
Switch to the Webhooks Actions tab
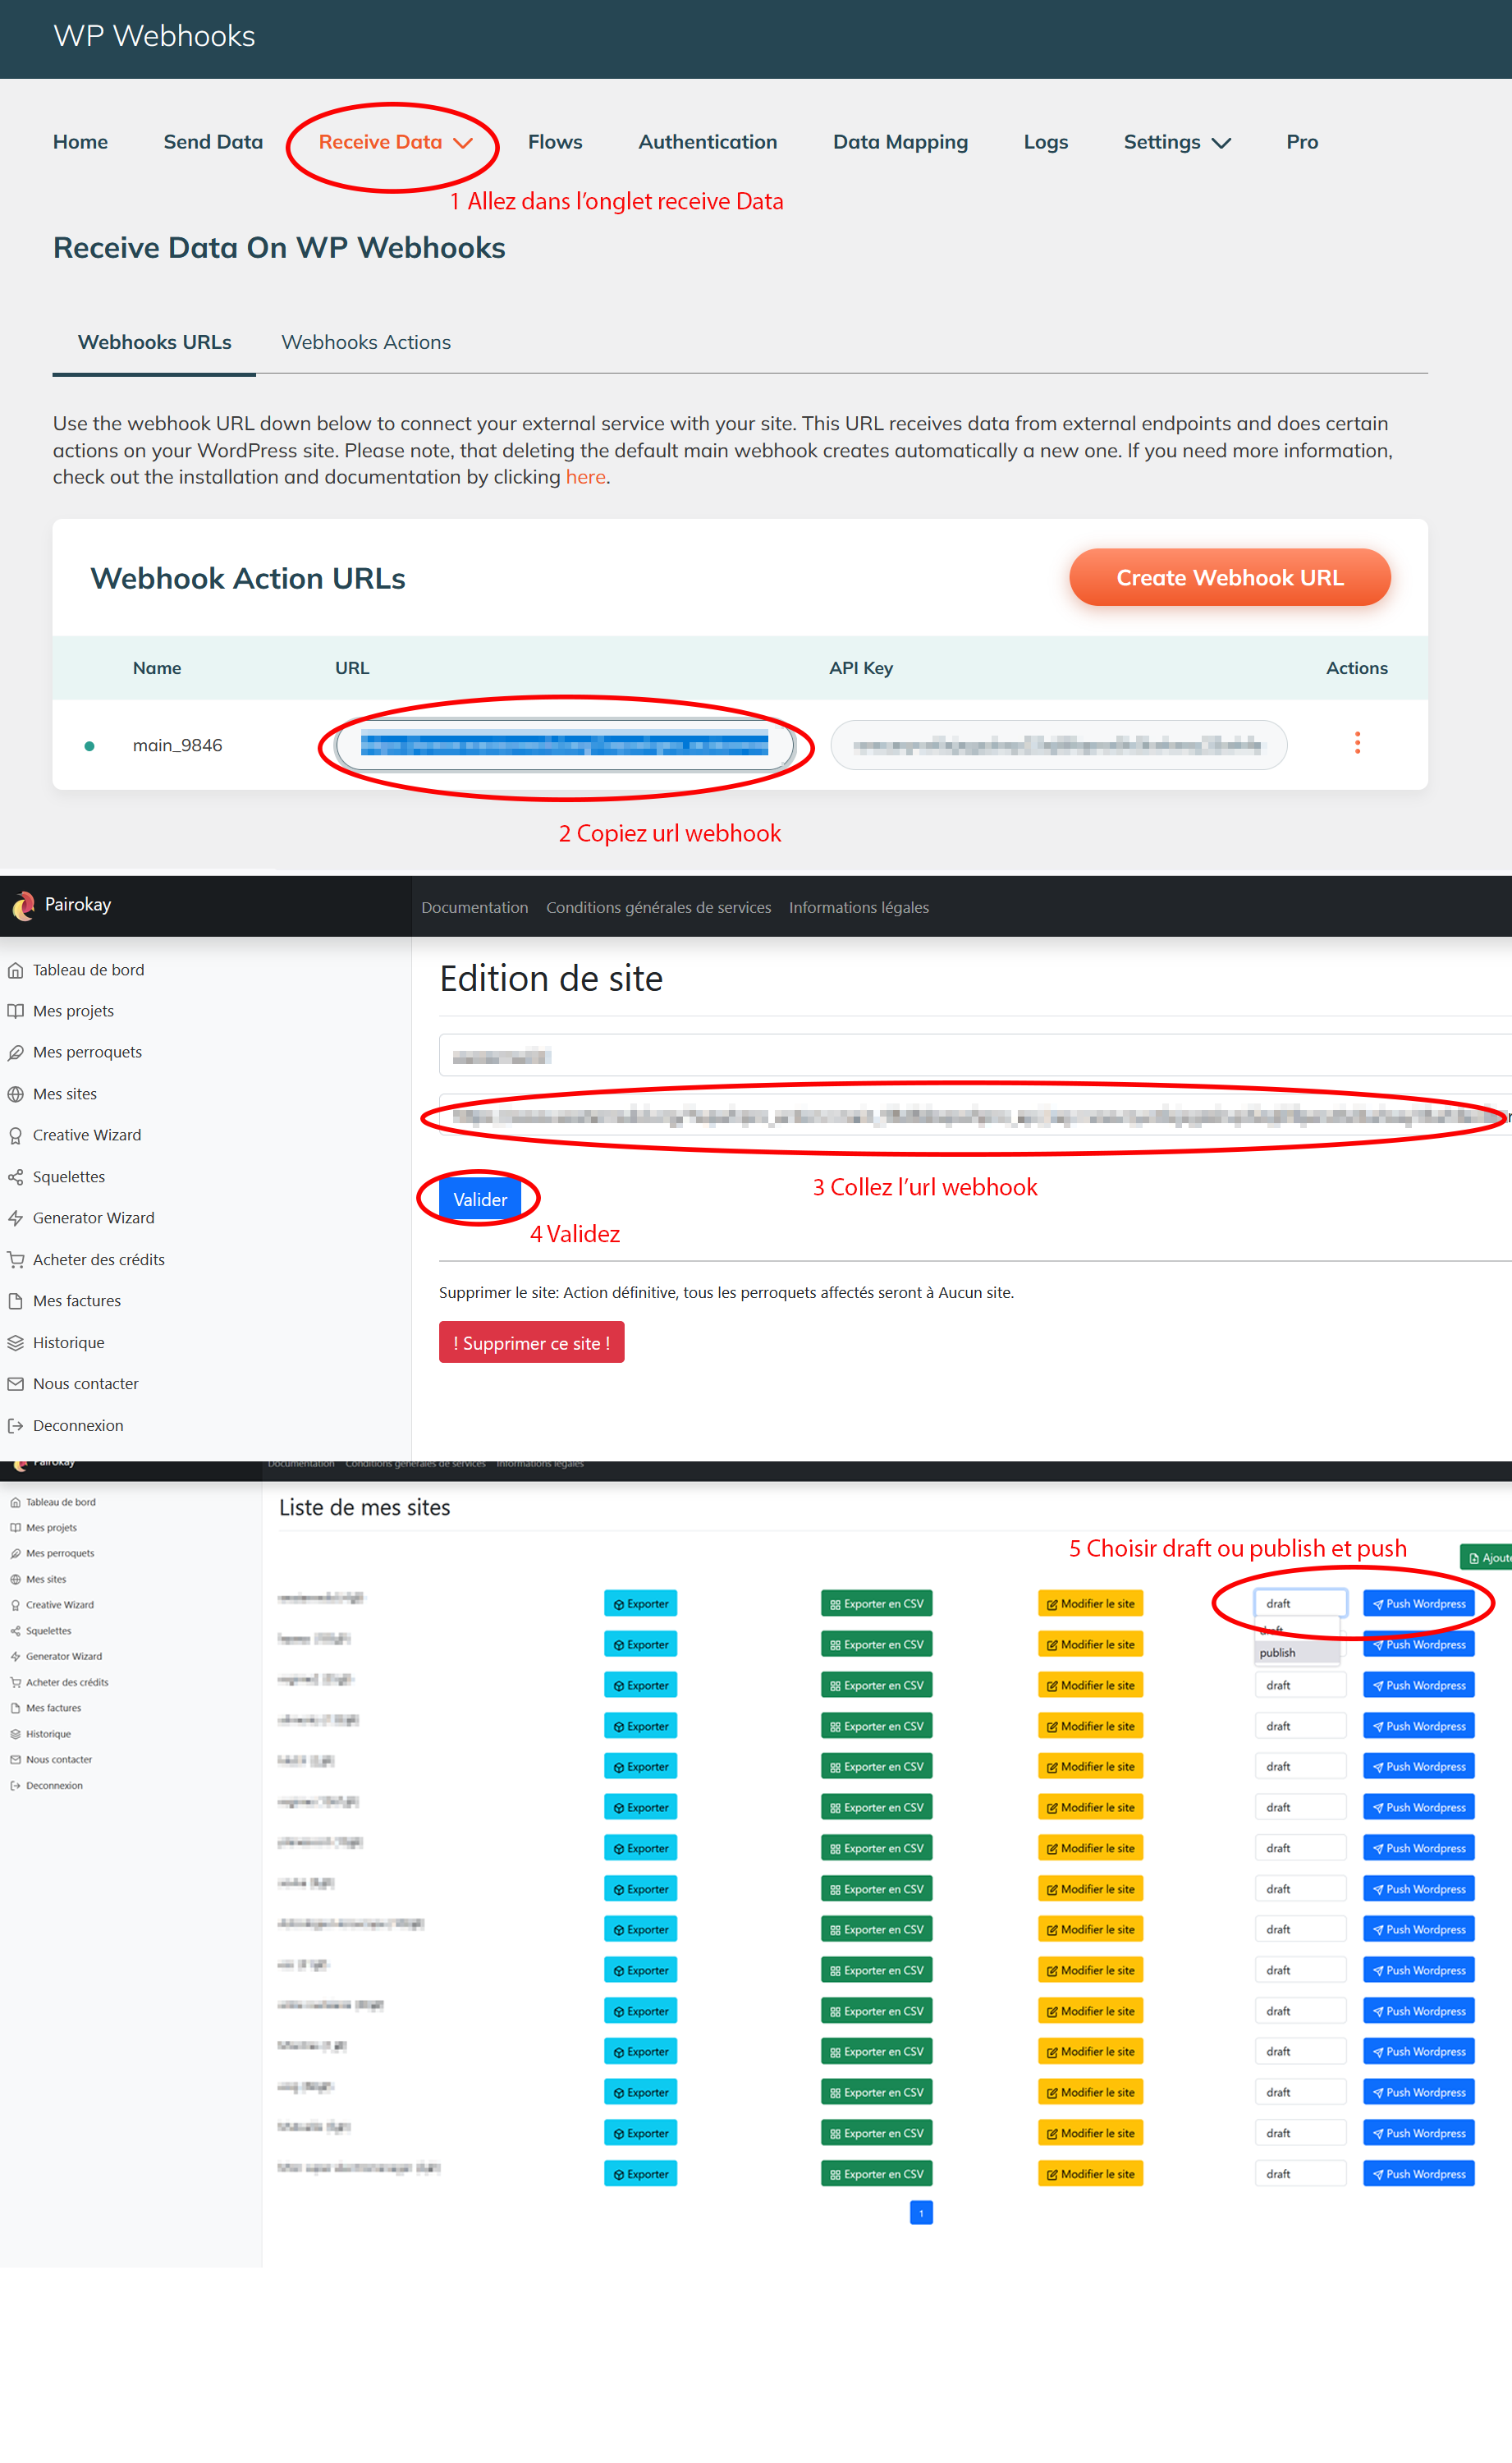pos(366,342)
